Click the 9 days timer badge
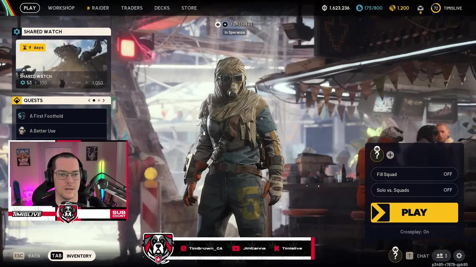Image resolution: width=476 pixels, height=267 pixels. click(x=33, y=47)
